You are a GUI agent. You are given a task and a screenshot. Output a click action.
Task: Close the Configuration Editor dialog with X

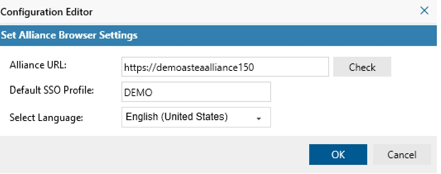[424, 11]
